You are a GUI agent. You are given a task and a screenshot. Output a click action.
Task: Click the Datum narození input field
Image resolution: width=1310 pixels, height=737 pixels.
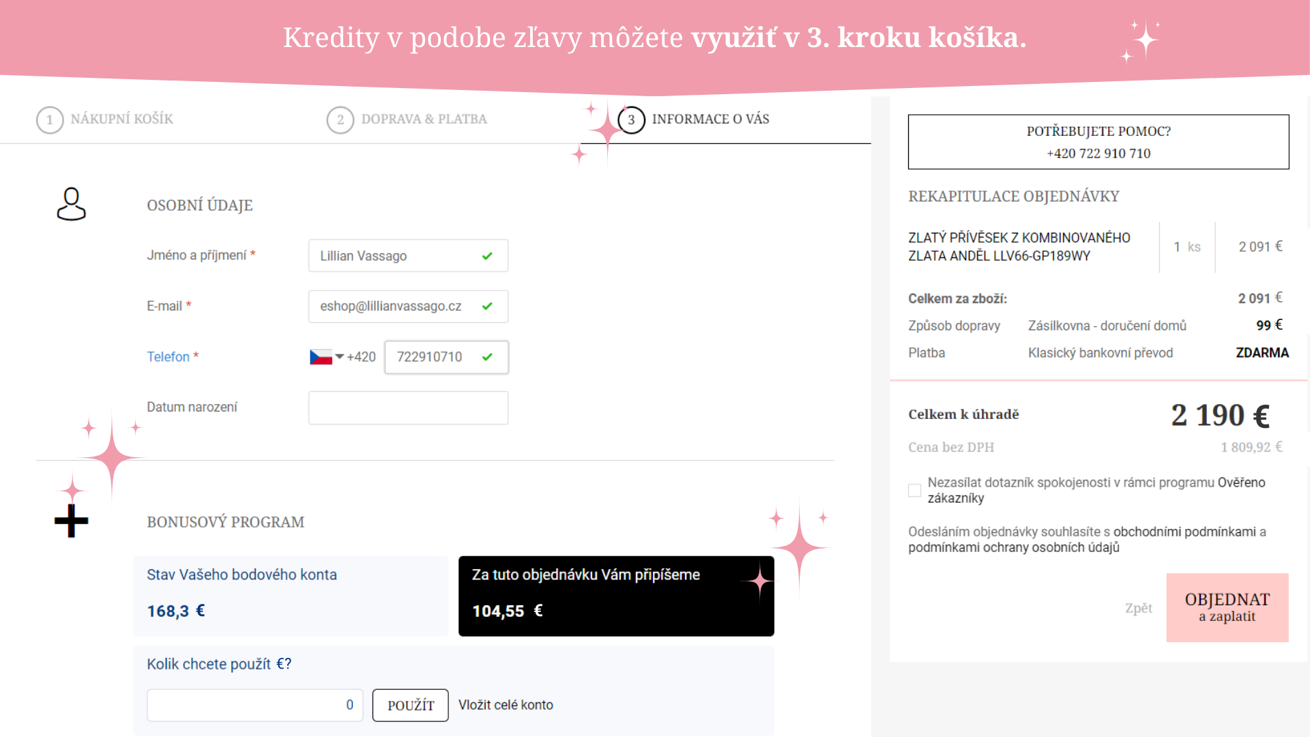tap(408, 407)
